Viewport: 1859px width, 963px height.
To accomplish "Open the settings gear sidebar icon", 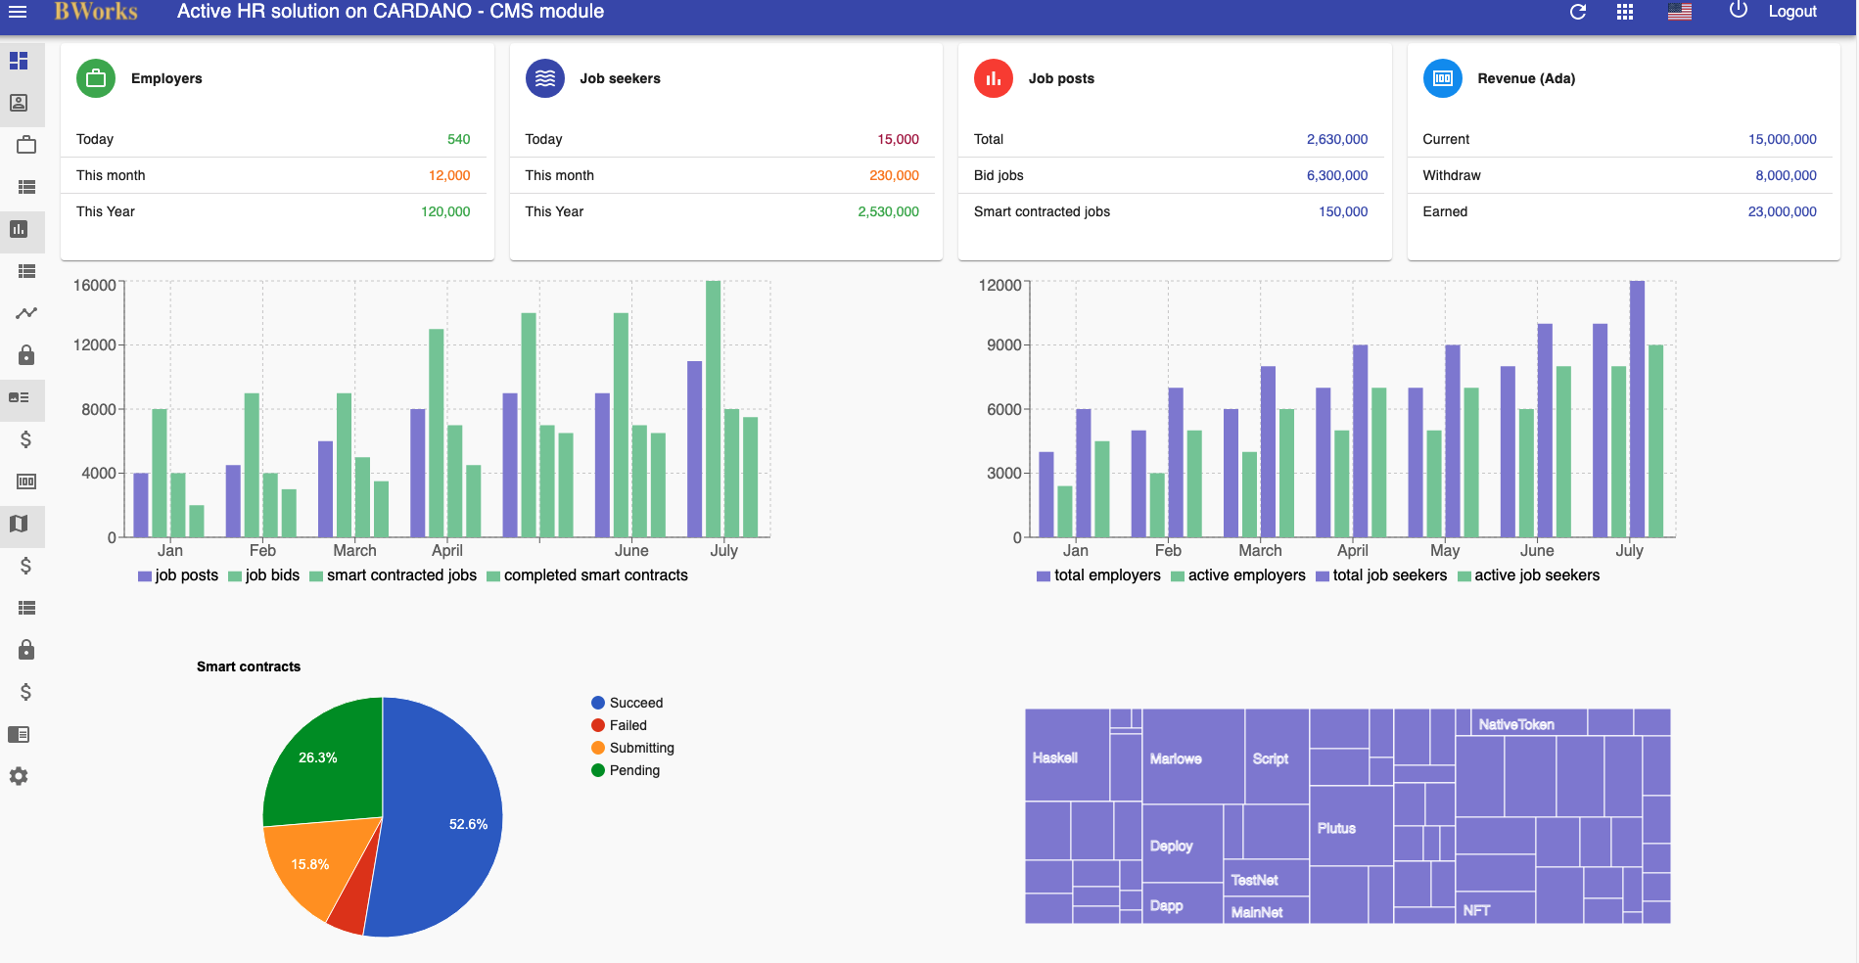I will pyautogui.click(x=19, y=776).
